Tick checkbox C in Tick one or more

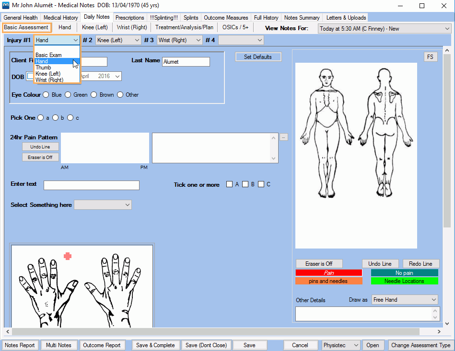[x=261, y=184]
